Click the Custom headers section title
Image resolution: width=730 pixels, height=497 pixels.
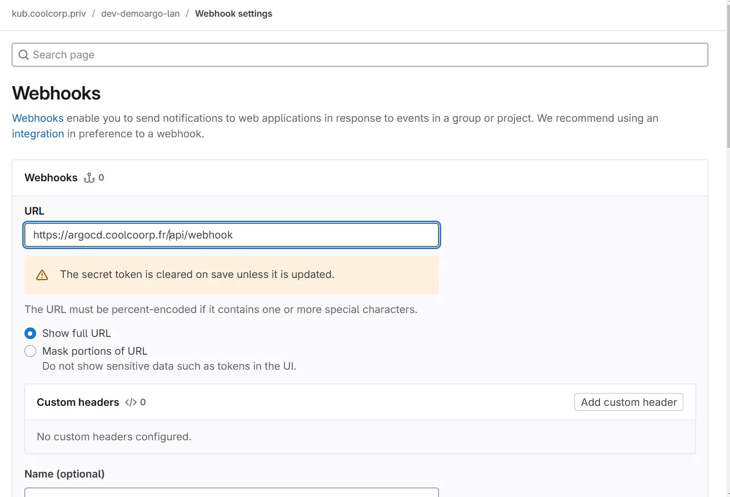coord(78,402)
